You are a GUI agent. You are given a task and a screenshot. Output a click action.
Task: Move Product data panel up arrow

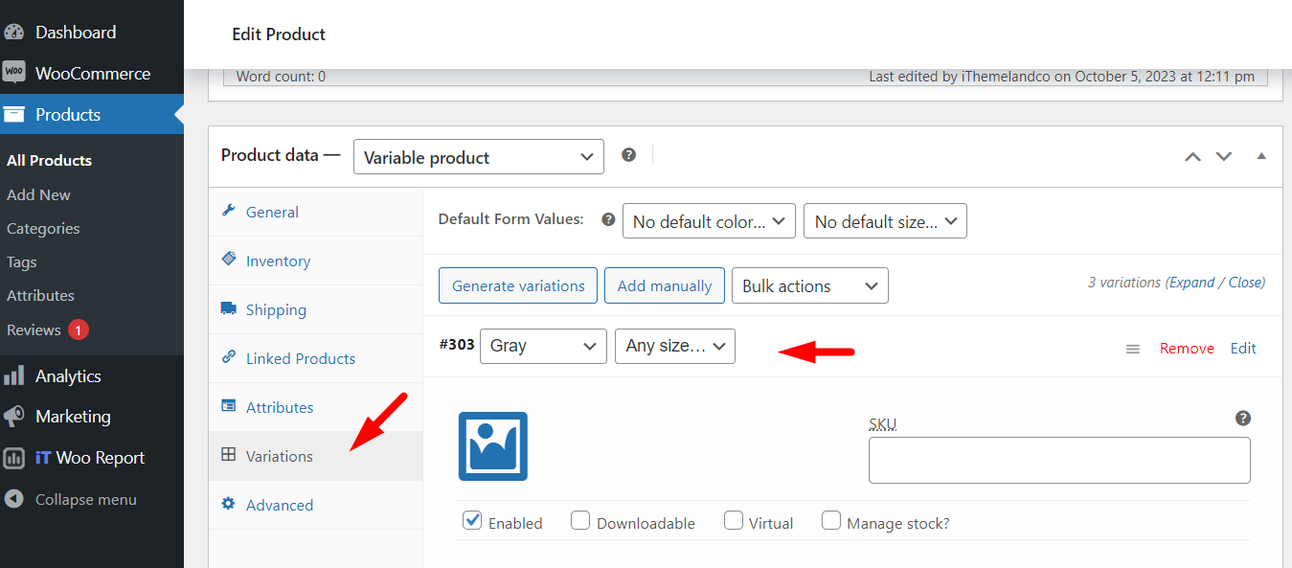1192,156
